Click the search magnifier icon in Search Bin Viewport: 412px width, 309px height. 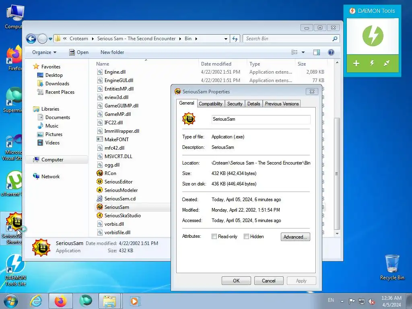[x=334, y=39]
